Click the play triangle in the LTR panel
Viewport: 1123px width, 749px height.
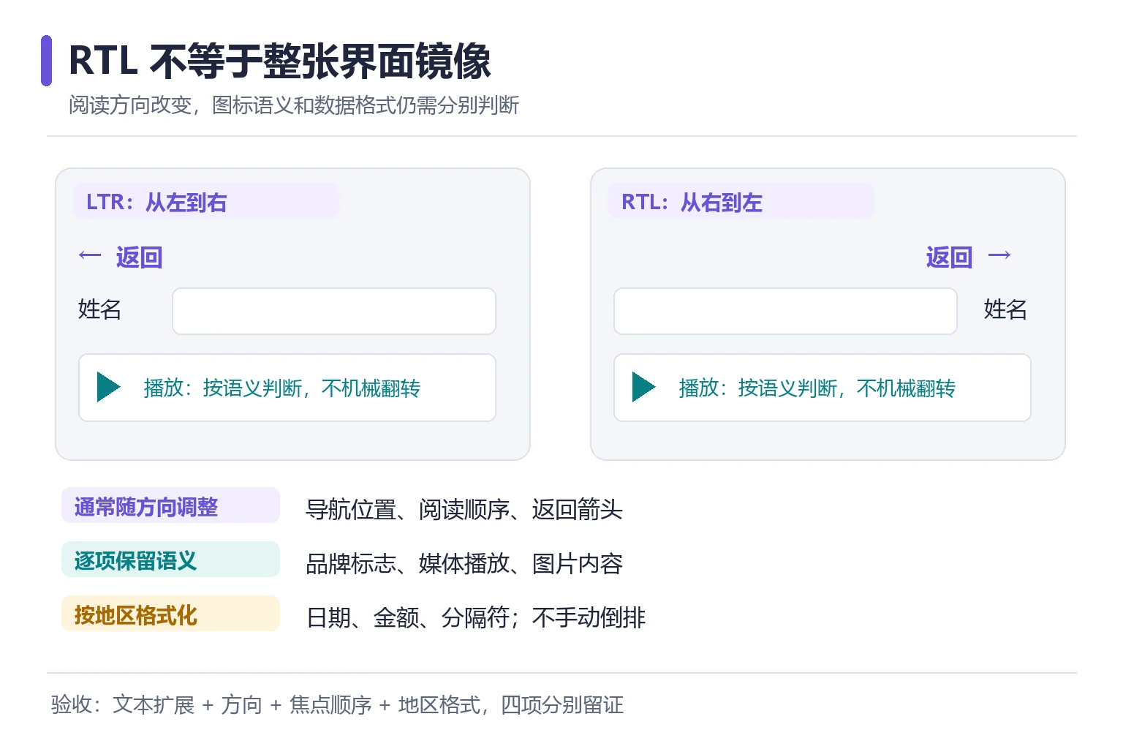(109, 387)
